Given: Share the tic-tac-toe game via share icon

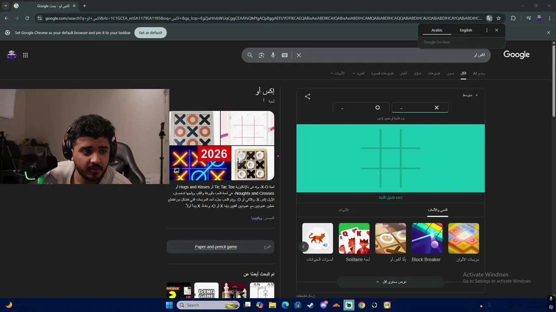Looking at the screenshot, I should tap(308, 97).
